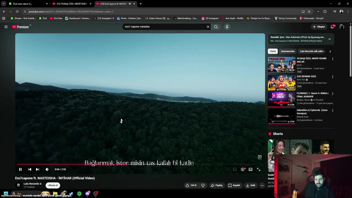Open tab search dropdown arrow
Screen dimensions: 352x198
pos(3,4)
